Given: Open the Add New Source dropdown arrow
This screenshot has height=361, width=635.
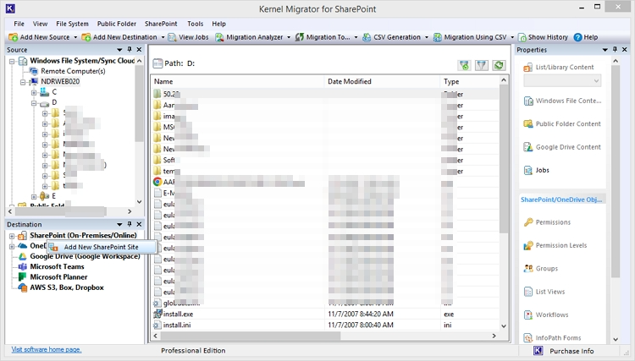Looking at the screenshot, I should [75, 37].
